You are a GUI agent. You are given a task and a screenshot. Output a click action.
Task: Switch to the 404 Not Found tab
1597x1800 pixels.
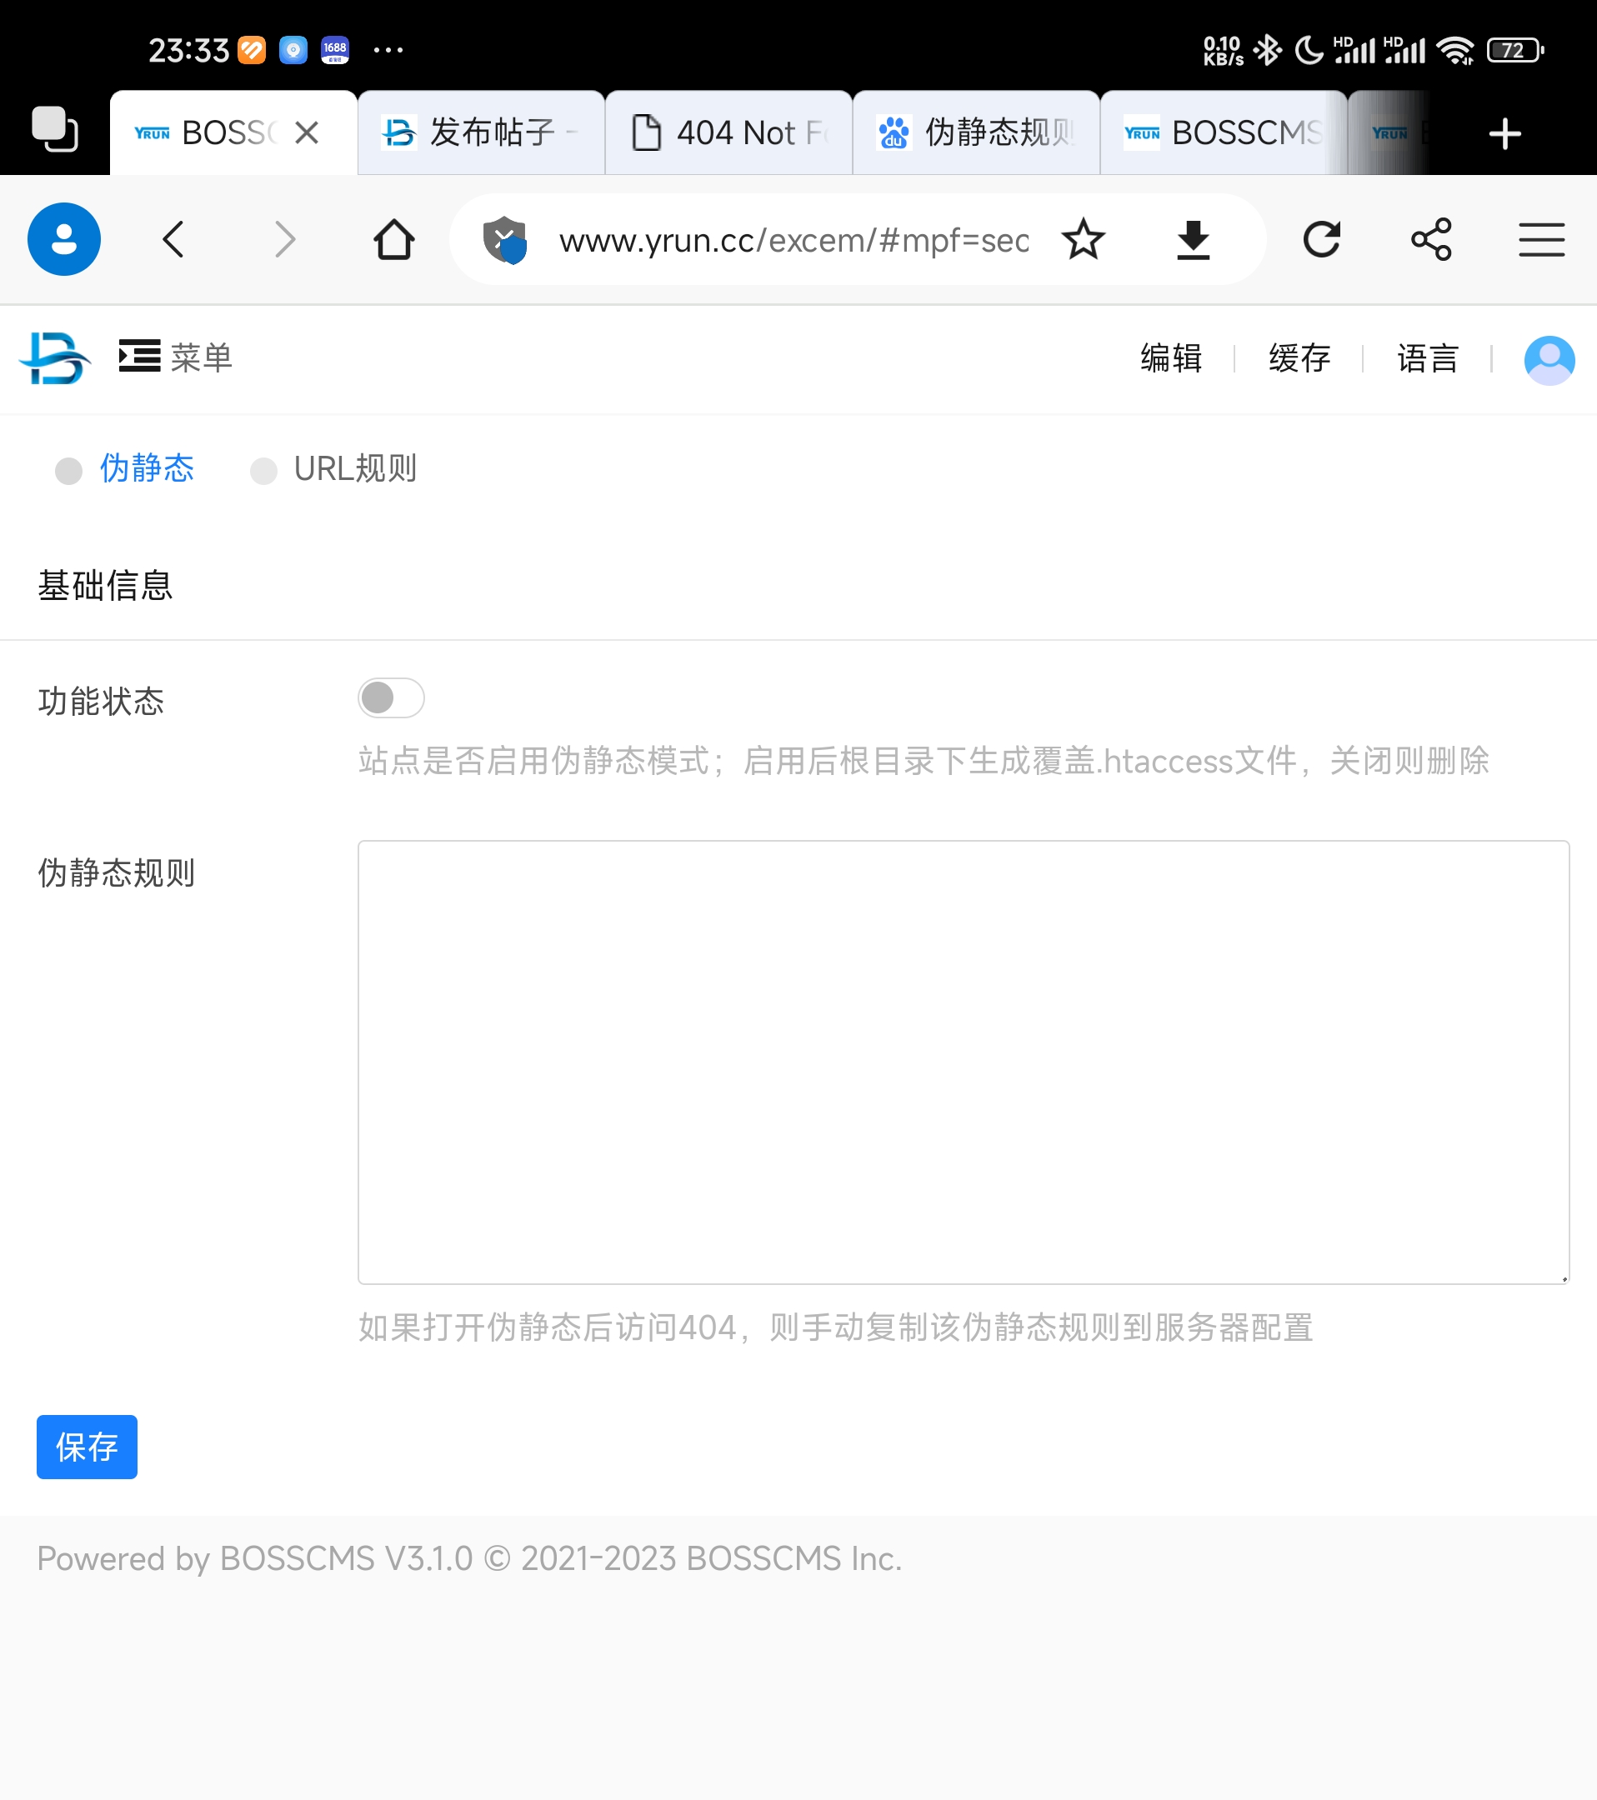tap(728, 133)
